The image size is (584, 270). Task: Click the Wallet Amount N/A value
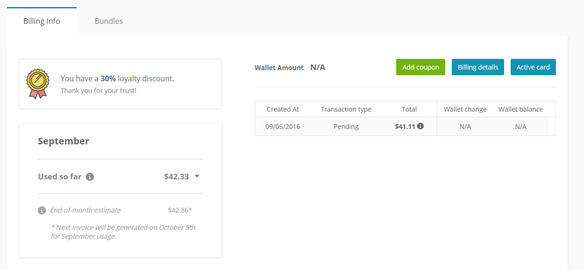(x=318, y=67)
